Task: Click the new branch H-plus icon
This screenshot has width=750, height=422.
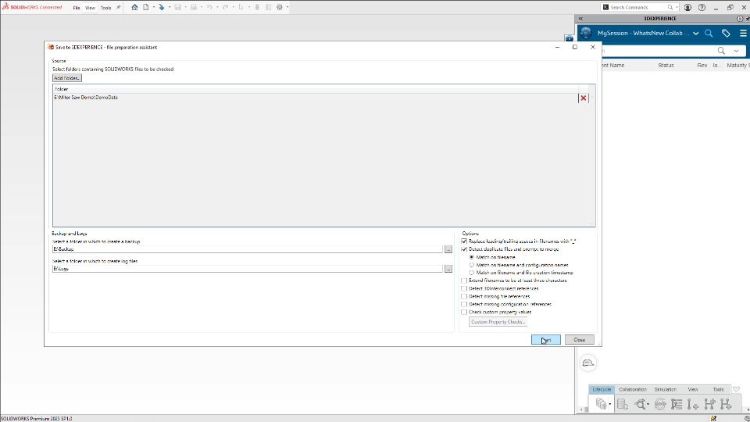Action: (710, 404)
